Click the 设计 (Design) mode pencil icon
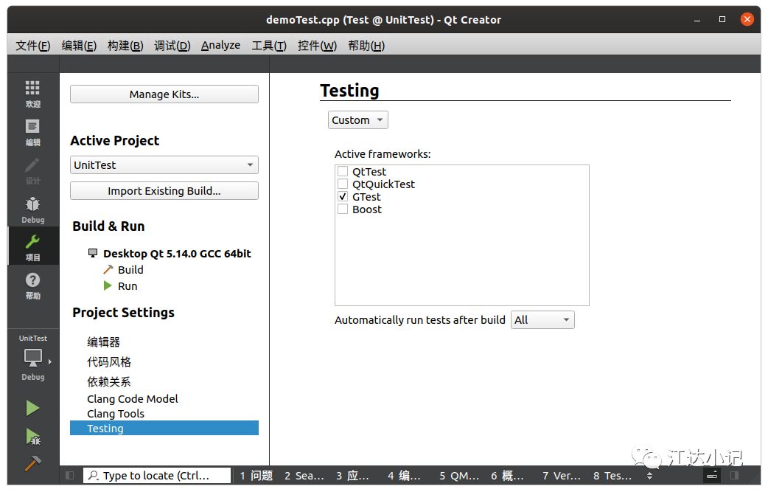Image resolution: width=768 pixels, height=492 pixels. coord(32,165)
